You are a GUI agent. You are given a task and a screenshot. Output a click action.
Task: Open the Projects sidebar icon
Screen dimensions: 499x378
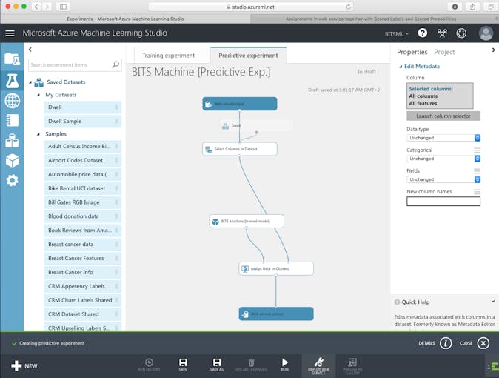pos(12,59)
